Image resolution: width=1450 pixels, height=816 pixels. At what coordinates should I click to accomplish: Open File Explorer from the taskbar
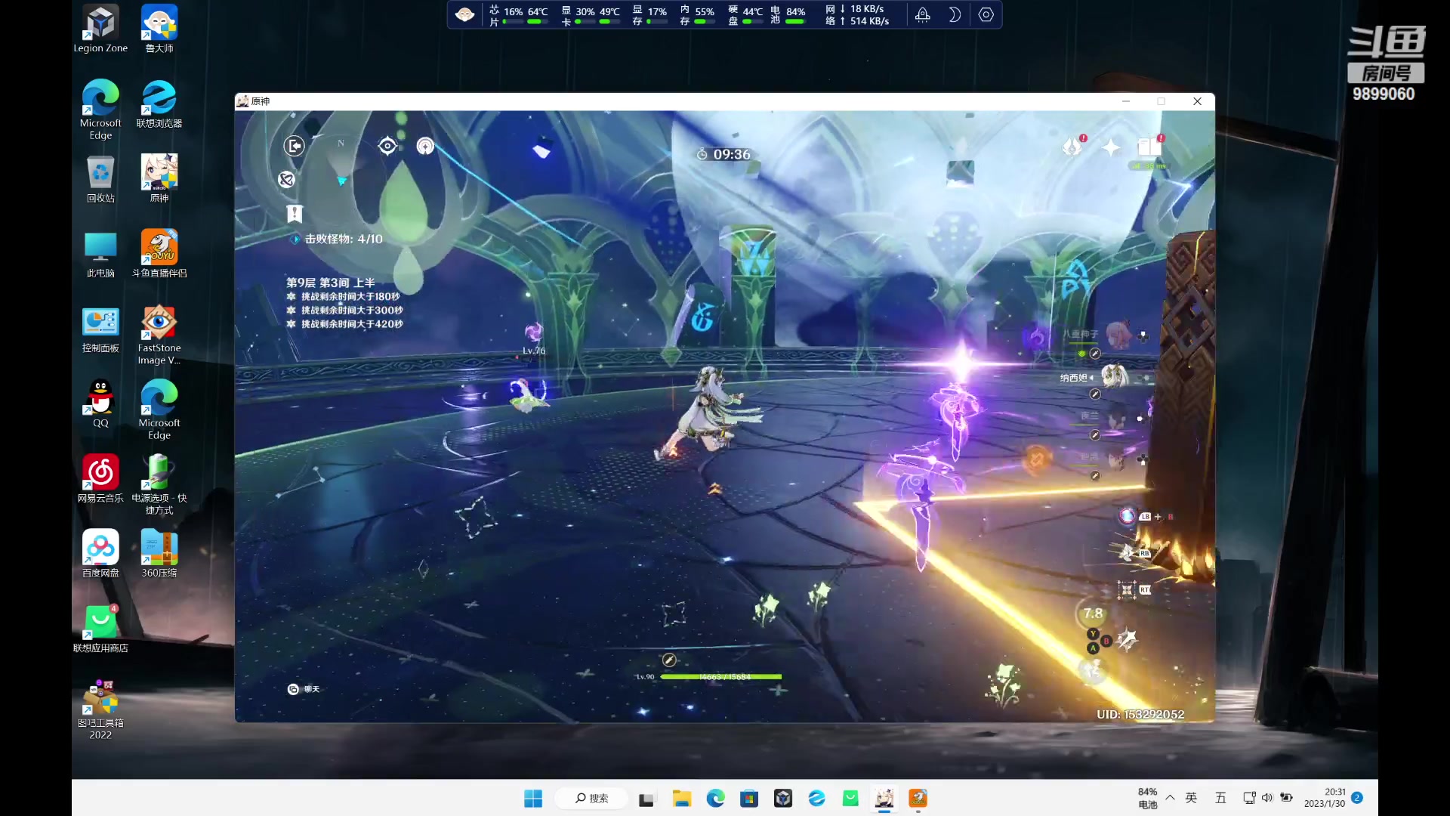682,798
